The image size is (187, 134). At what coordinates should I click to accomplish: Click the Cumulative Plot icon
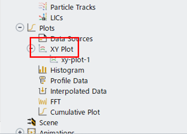[x=42, y=112]
